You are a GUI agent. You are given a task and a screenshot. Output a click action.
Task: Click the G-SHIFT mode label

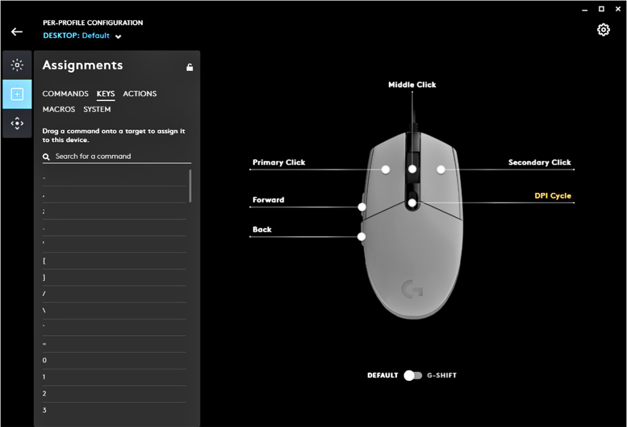(441, 375)
